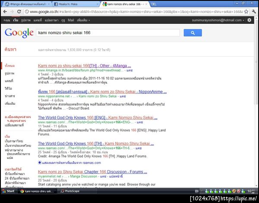Select ชั่วโมงที่ผ่านมา time filter

(x=15, y=174)
